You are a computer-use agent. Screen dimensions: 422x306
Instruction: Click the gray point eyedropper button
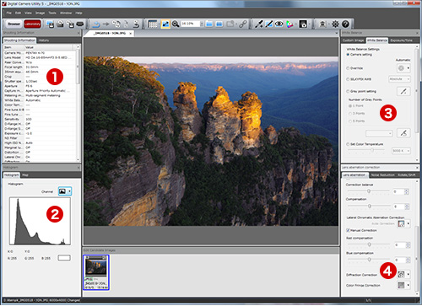[403, 91]
